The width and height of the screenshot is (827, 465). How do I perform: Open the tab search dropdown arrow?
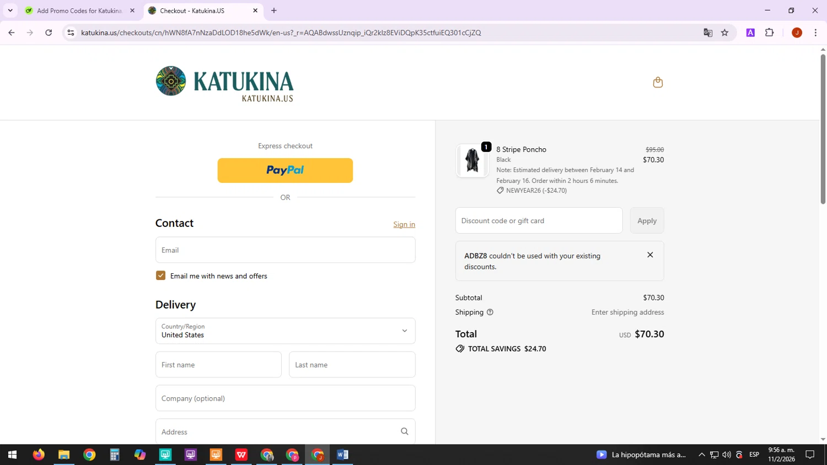pos(10,10)
